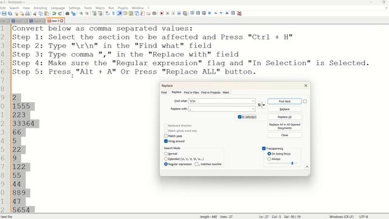389x219 pixels.
Task: Click the Synchronize Horizontal Scrolling icon
Action: click(x=100, y=13)
